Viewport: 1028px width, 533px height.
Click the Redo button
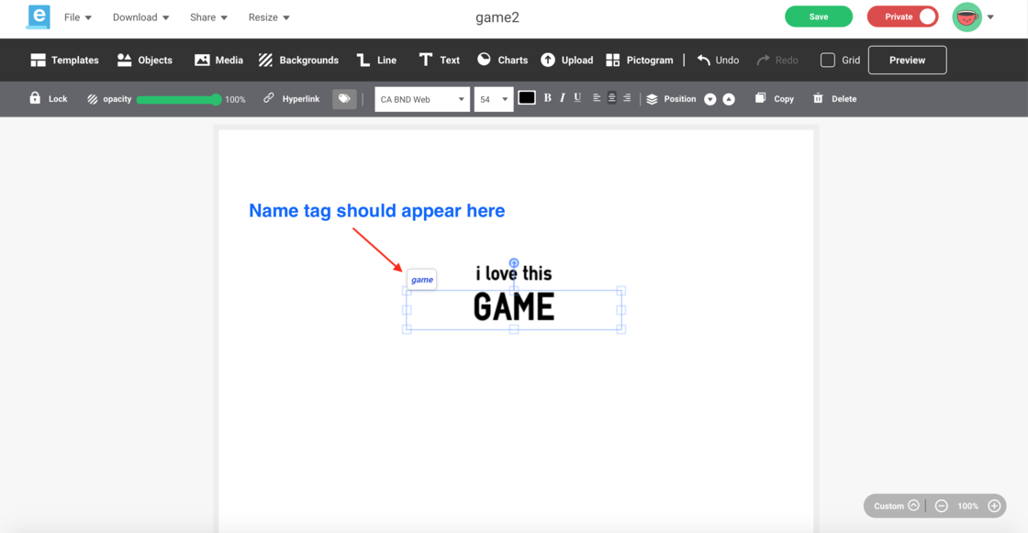pyautogui.click(x=777, y=61)
